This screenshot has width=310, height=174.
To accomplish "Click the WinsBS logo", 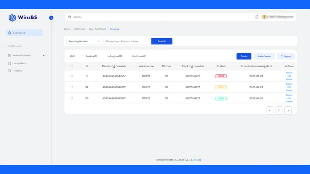I will (x=23, y=17).
